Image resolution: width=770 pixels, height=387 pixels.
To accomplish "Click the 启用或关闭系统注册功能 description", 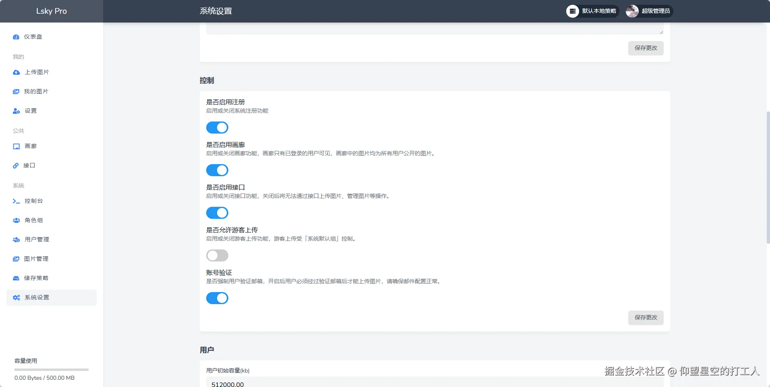I will pos(237,111).
